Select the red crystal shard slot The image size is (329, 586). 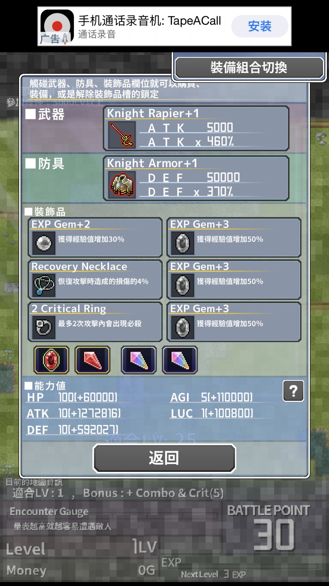click(x=92, y=360)
